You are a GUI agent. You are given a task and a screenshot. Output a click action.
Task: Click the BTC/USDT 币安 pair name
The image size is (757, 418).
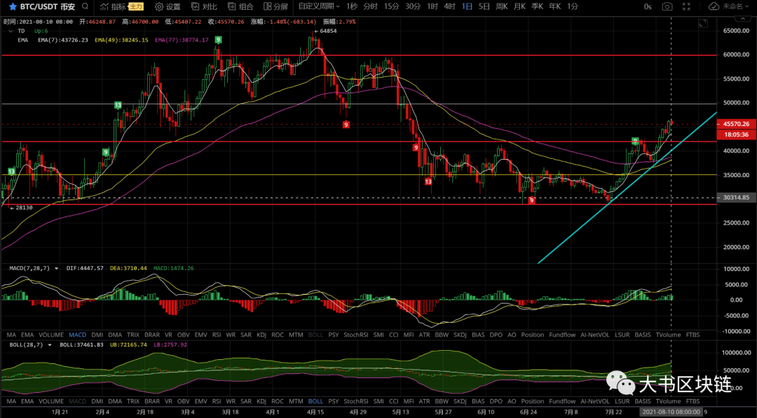pos(48,7)
